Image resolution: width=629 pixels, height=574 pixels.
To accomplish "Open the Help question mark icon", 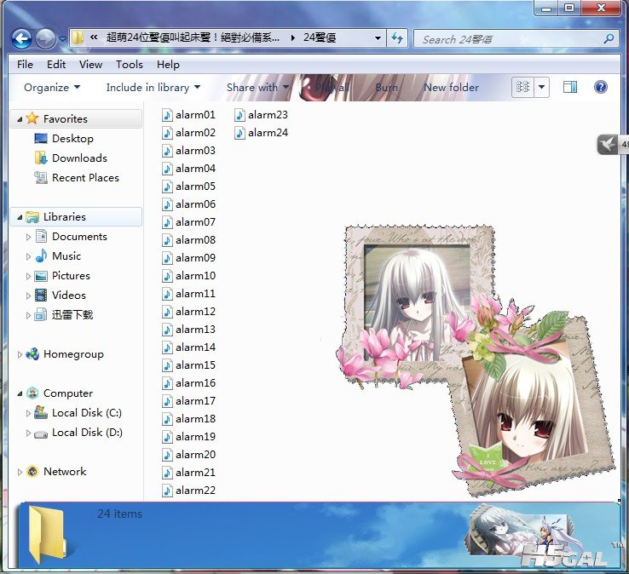I will tap(600, 87).
